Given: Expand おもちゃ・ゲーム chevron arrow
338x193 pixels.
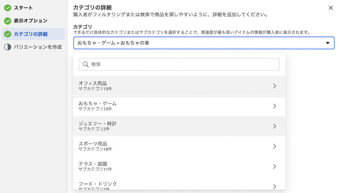Looking at the screenshot, I should (x=275, y=106).
